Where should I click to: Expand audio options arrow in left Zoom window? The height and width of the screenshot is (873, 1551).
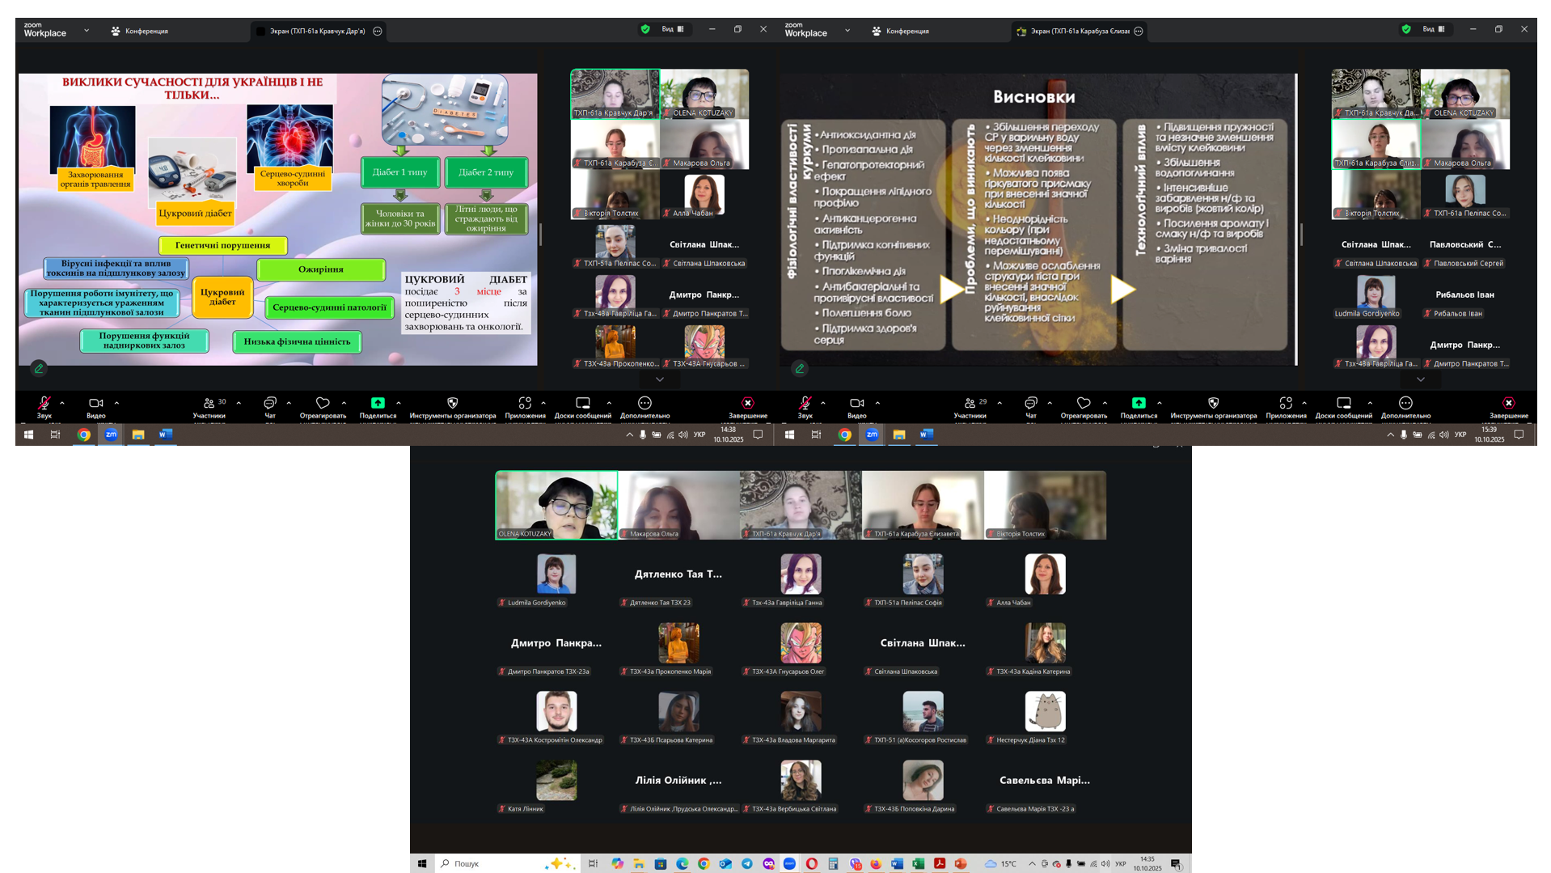pyautogui.click(x=62, y=403)
